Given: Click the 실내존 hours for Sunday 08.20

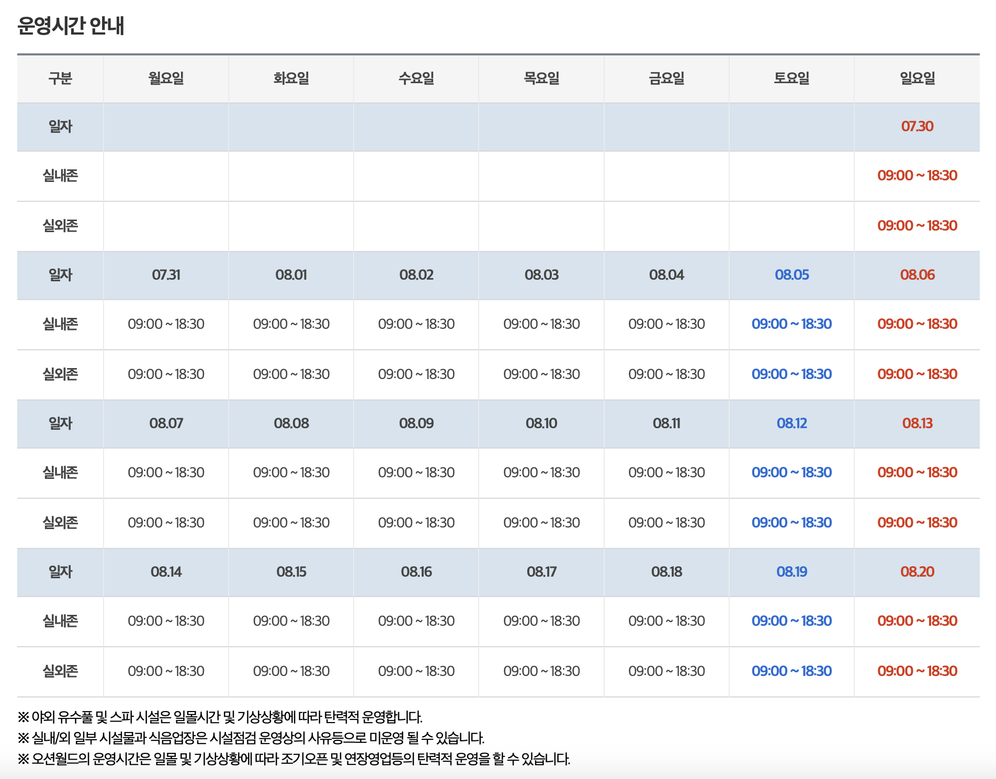Looking at the screenshot, I should [917, 621].
